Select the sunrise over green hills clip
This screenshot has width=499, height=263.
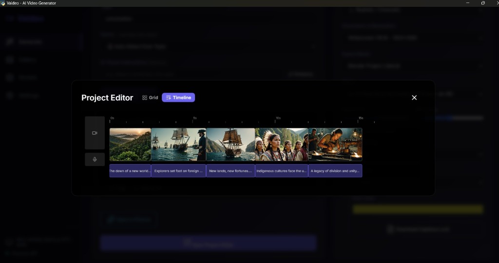(x=130, y=144)
